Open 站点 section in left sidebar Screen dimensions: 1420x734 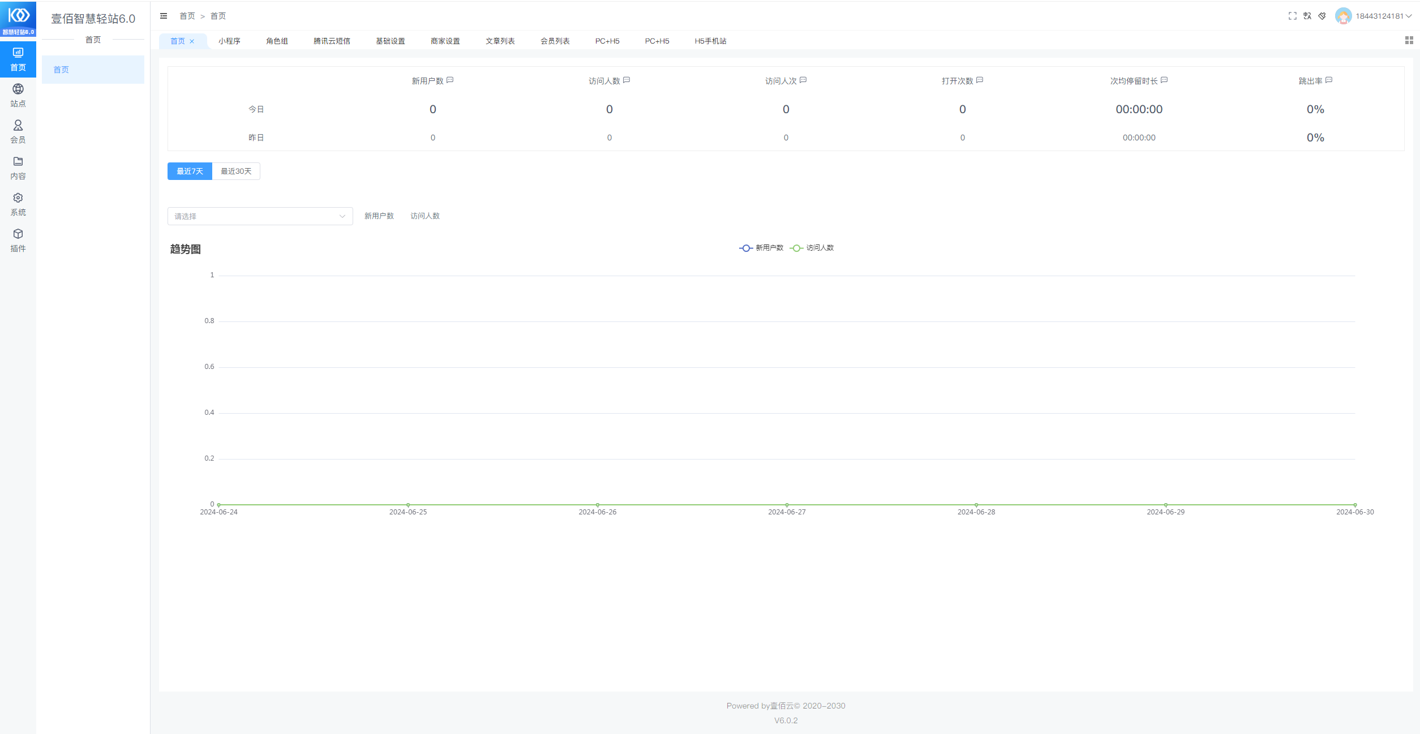(18, 95)
